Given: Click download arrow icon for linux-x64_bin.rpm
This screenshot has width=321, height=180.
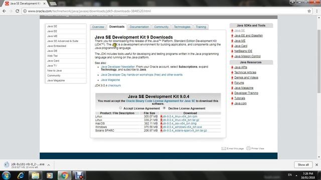Looking at the screenshot, I should click(162, 116).
